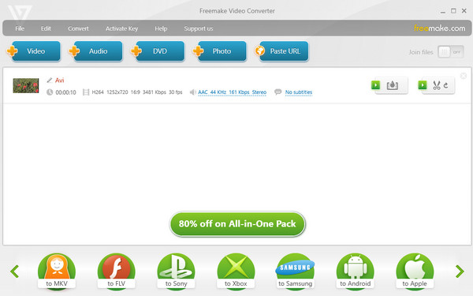Choose the to Xbox output
The width and height of the screenshot is (473, 296).
click(236, 272)
